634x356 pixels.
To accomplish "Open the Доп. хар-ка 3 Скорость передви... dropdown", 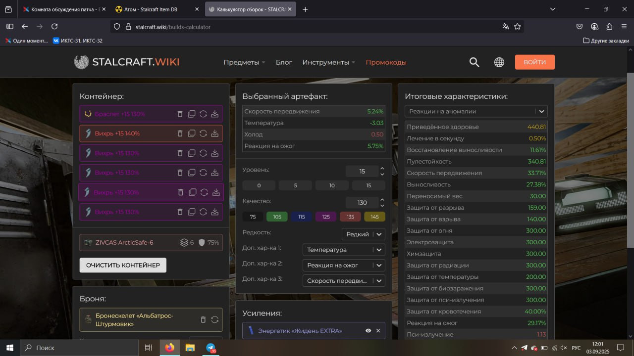I will tap(344, 281).
